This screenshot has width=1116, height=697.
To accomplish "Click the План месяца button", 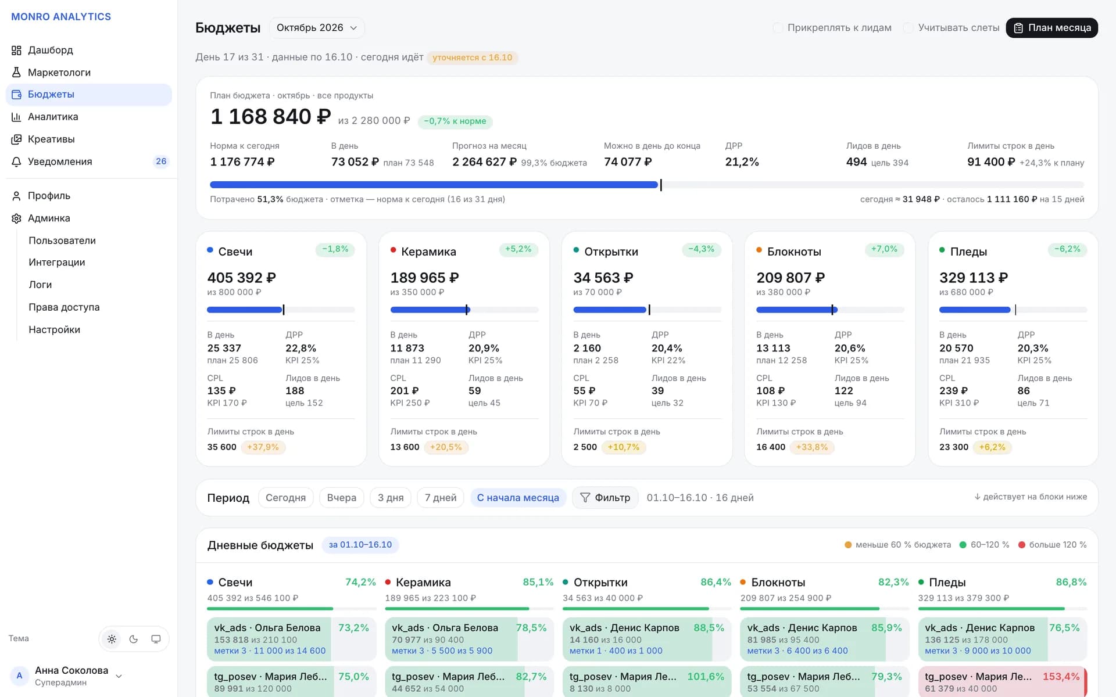I will (1051, 28).
